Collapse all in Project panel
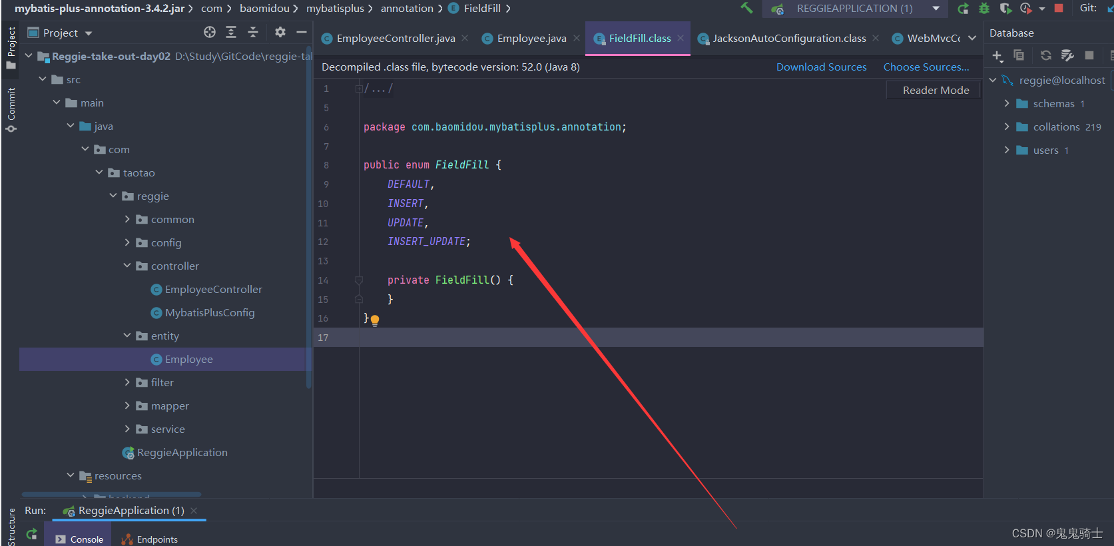 (253, 32)
